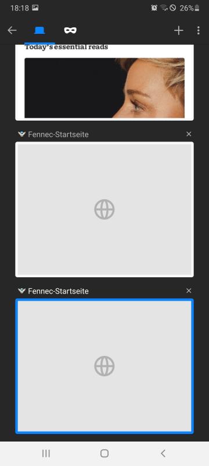Open the 'Today's essential reads' tab thumbnail

[105, 83]
